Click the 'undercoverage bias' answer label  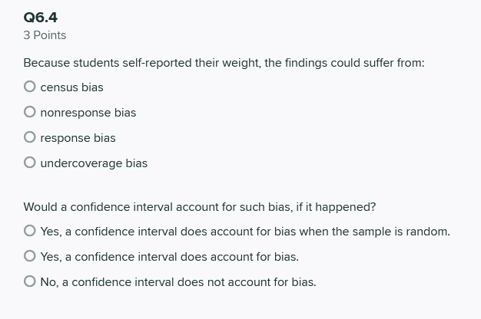[94, 163]
